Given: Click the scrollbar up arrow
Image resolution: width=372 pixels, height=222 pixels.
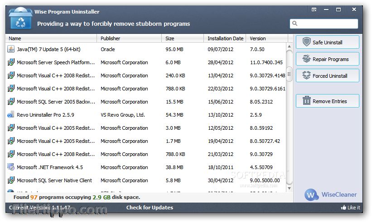Looking at the screenshot, I should pyautogui.click(x=289, y=47).
